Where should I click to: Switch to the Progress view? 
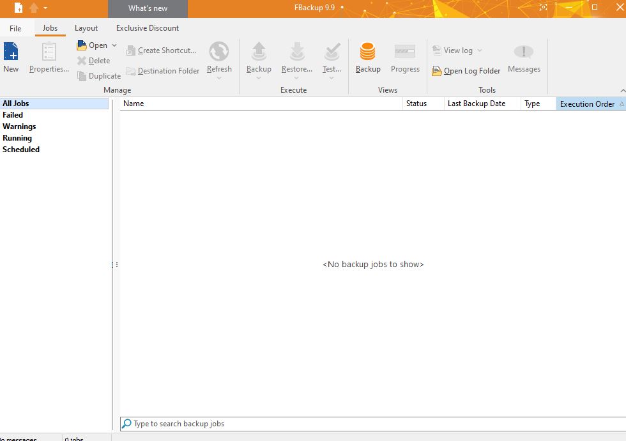click(405, 58)
